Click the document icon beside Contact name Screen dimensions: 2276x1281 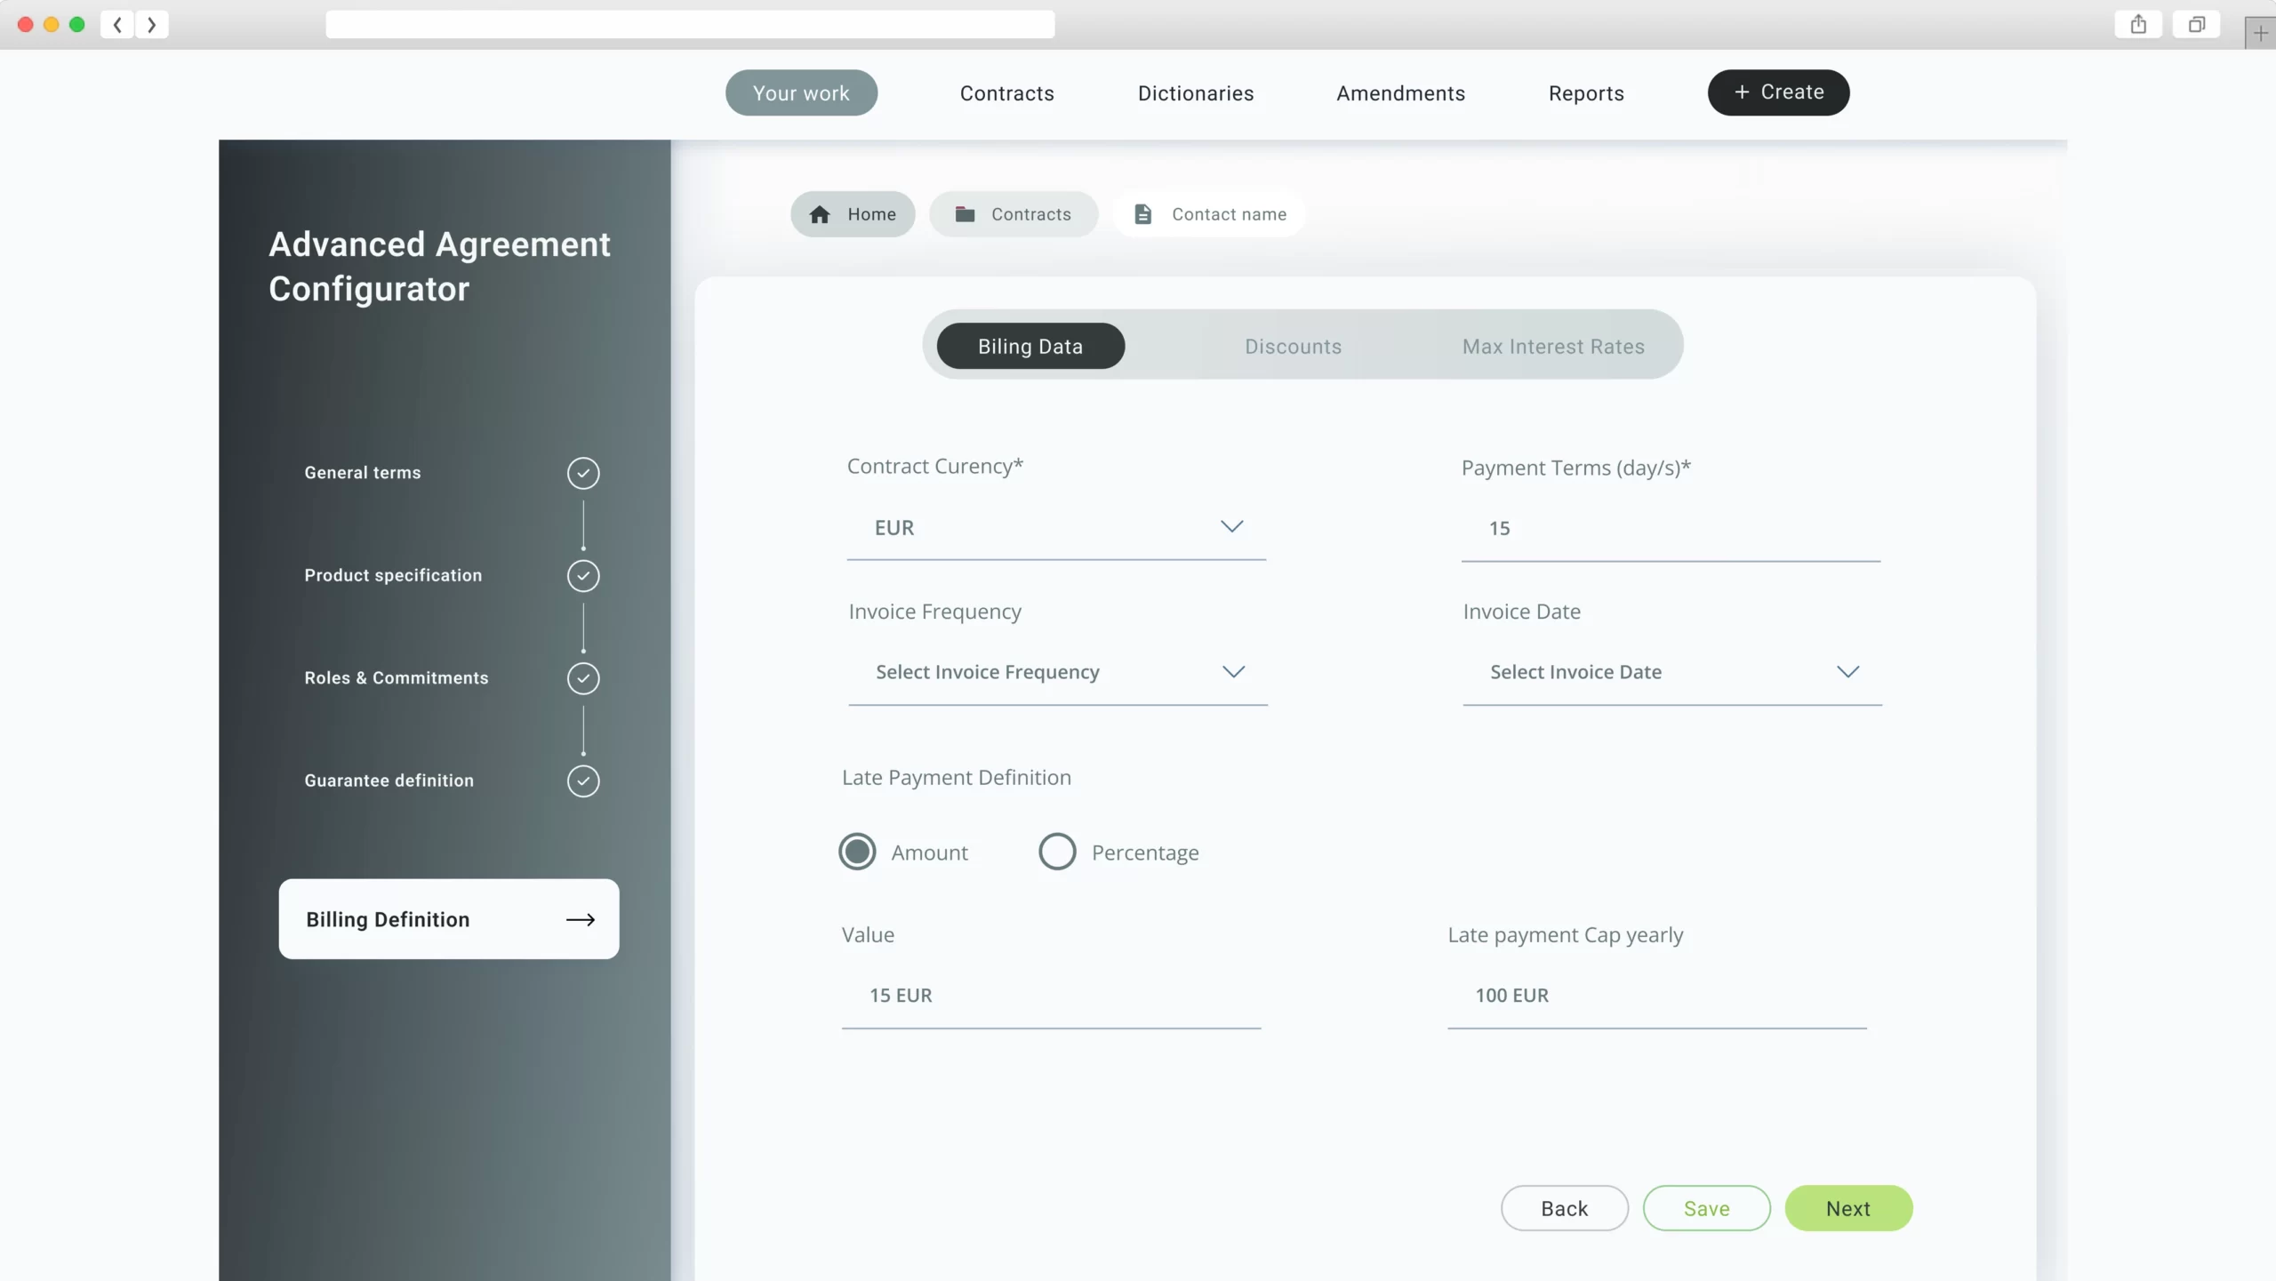tap(1143, 214)
